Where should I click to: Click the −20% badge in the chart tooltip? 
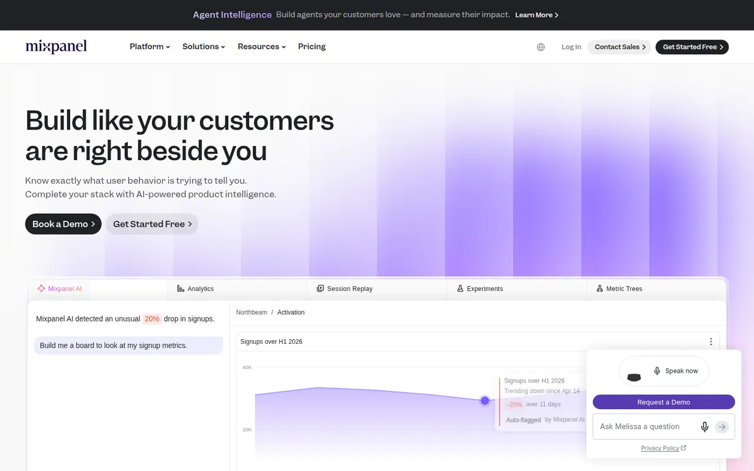514,404
